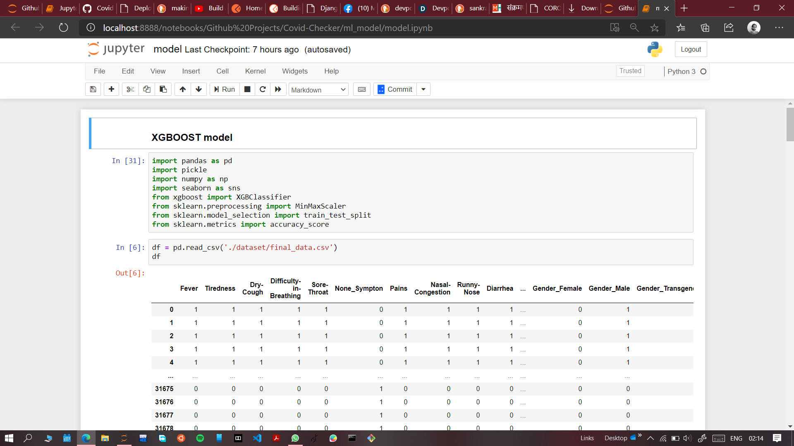This screenshot has width=794, height=446.
Task: Open the cell type Markdown dropdown
Action: click(318, 90)
